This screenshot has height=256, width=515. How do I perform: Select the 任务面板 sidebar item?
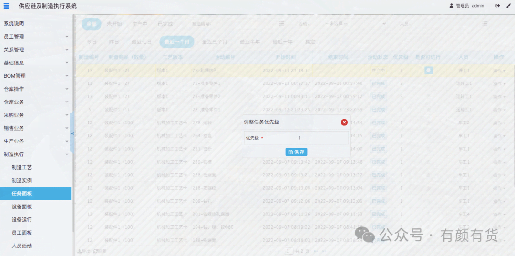[22, 194]
